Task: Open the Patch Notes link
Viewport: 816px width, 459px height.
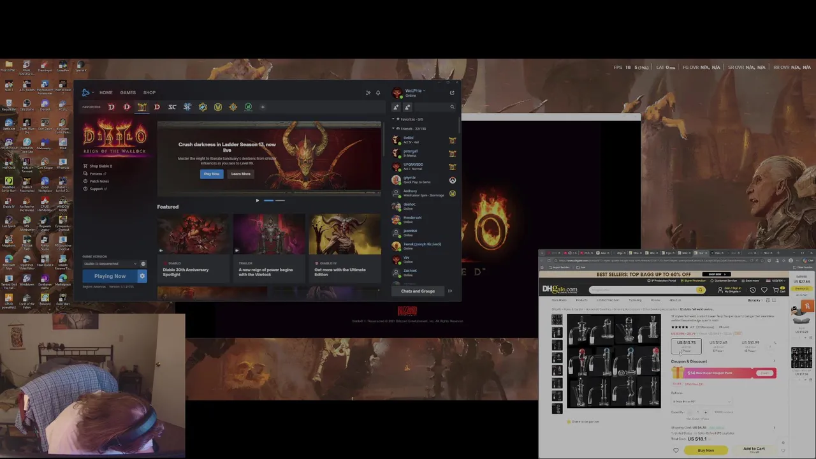Action: [97, 182]
